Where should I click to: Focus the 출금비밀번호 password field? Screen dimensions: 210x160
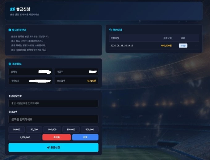tap(53, 103)
